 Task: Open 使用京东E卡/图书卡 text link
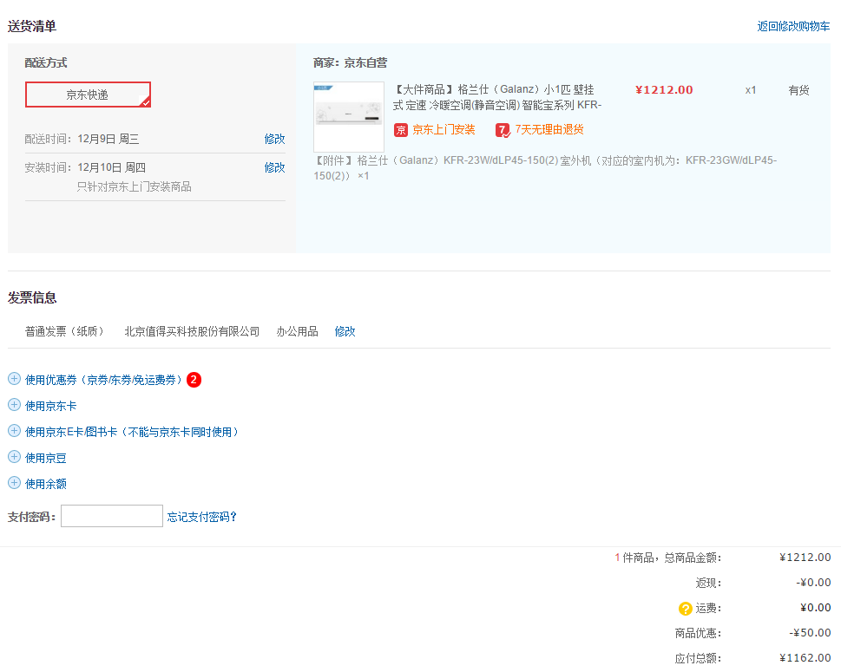pyautogui.click(x=132, y=432)
